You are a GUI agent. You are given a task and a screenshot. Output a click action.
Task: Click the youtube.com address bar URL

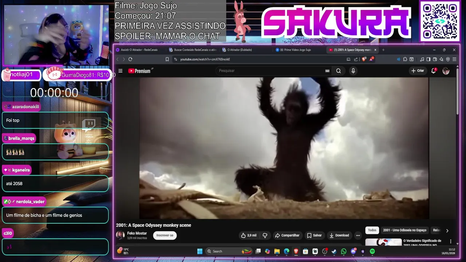tap(205, 59)
